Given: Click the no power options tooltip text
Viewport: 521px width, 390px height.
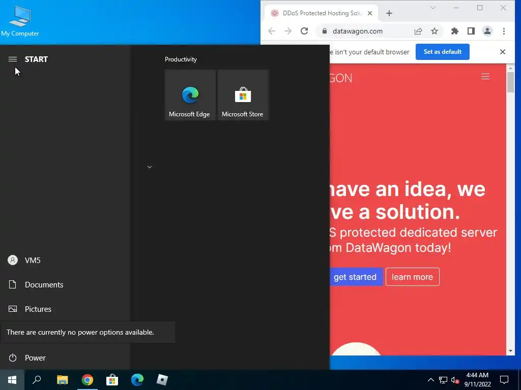Looking at the screenshot, I should coord(80,332).
